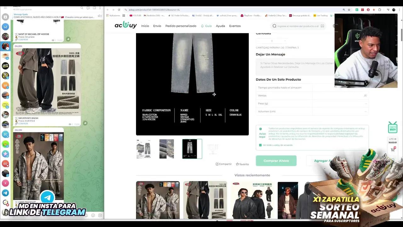Open Telegram channel three-dot menu

[100, 8]
